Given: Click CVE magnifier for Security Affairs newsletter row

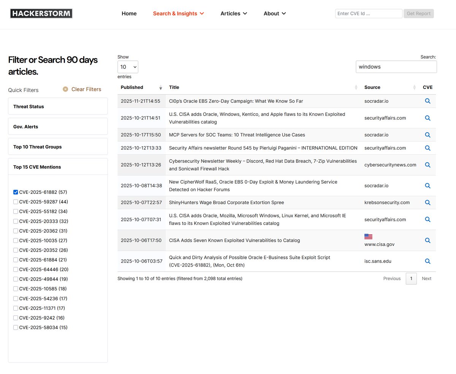Looking at the screenshot, I should click(427, 148).
